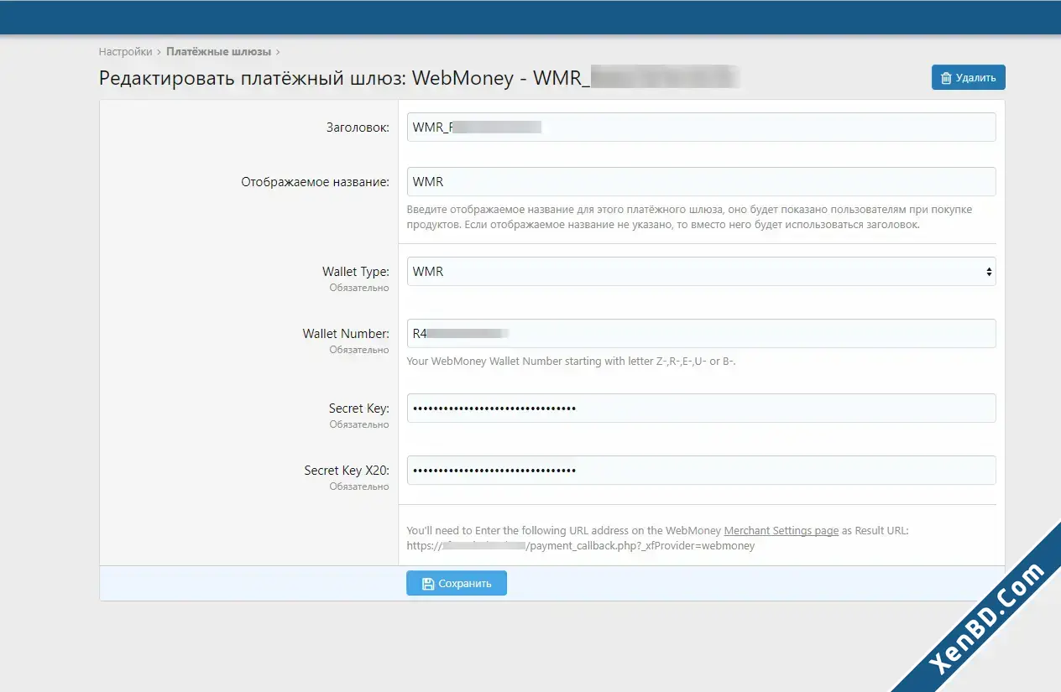Screen dimensions: 1061x692
Task: Save changes with Сохранить button
Action: (x=457, y=583)
